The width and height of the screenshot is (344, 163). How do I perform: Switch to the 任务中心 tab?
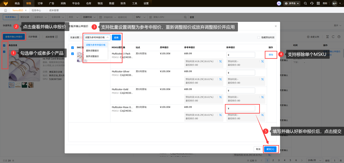36,10
